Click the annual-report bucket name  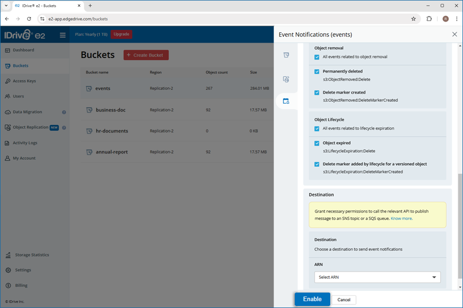pyautogui.click(x=112, y=152)
